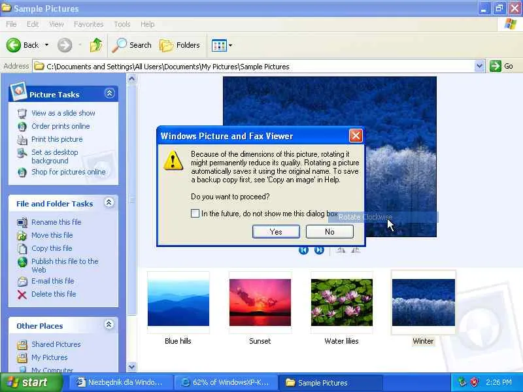The height and width of the screenshot is (392, 523).
Task: Open the Start menu button
Action: pos(31,382)
